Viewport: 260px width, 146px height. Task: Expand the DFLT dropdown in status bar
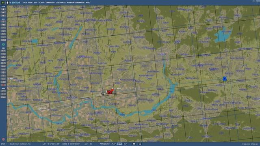(x=4, y=144)
